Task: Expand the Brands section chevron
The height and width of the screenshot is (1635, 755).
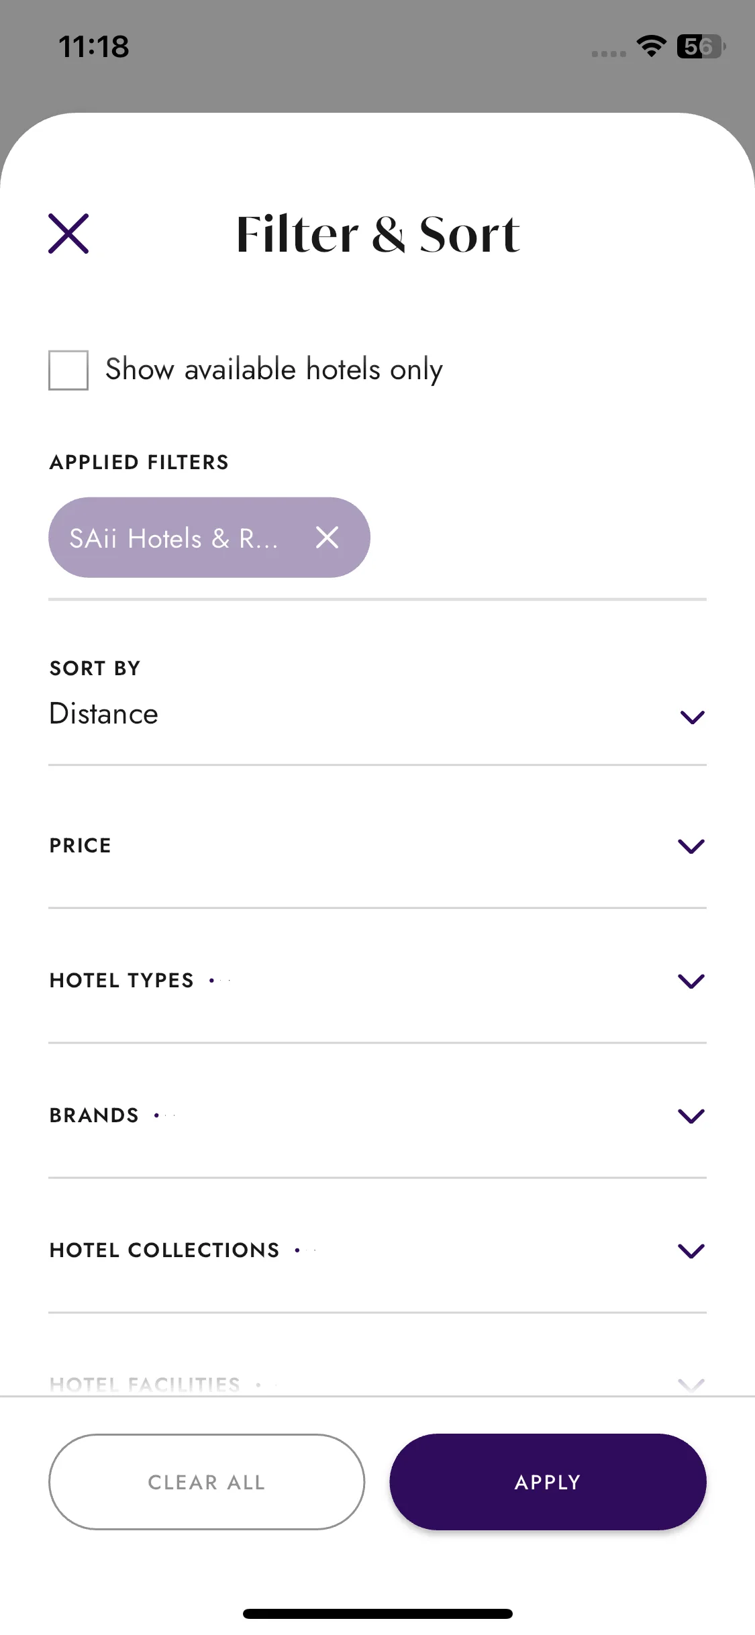Action: [x=691, y=1116]
